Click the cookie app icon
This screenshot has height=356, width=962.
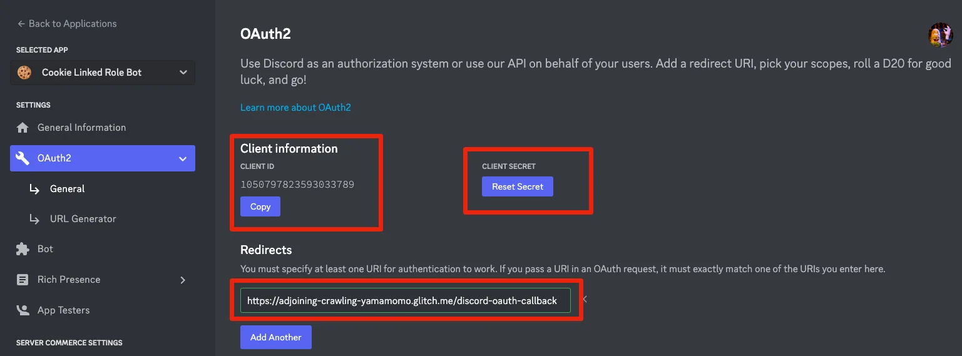(24, 73)
